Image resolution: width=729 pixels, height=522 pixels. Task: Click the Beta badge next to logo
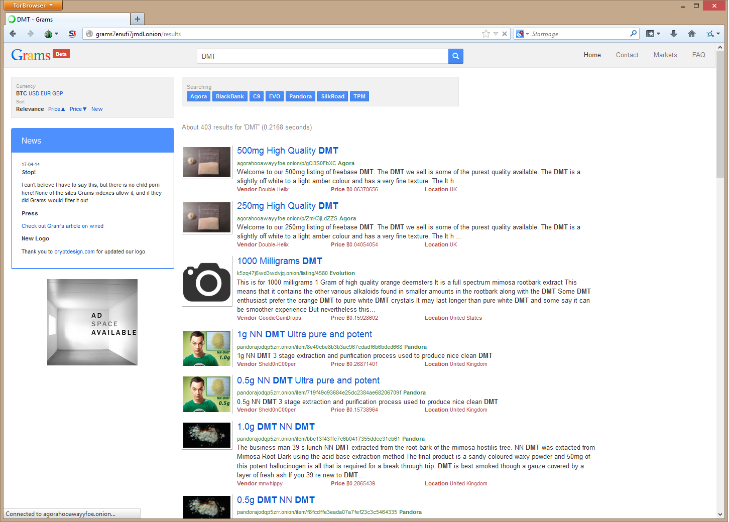[61, 54]
